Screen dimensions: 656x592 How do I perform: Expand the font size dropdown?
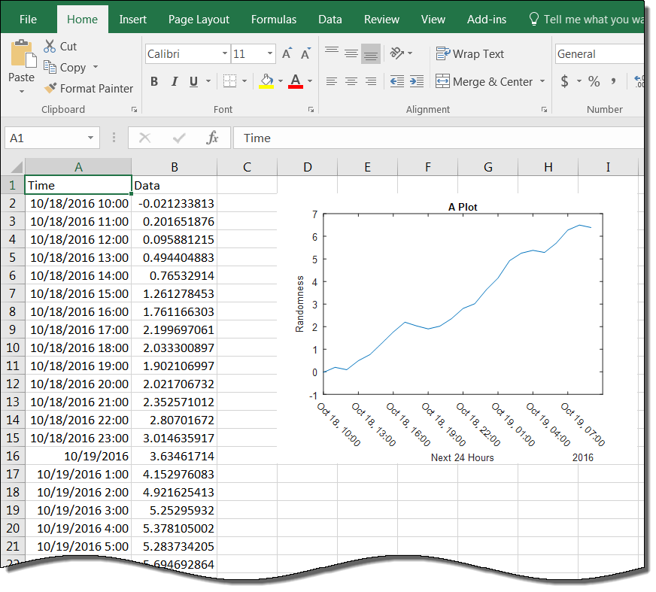pos(270,54)
